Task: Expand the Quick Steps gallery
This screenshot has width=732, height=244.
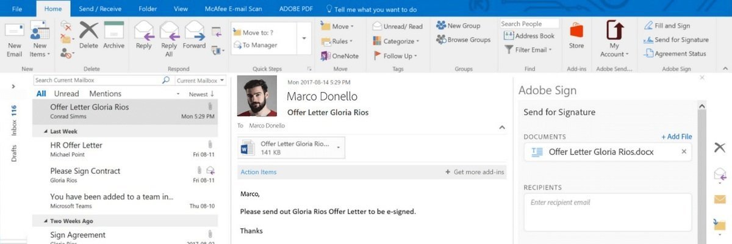Action: point(304,39)
